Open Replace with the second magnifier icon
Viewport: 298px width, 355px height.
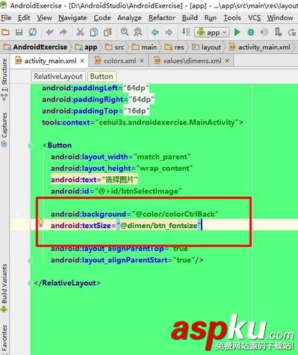point(137,32)
